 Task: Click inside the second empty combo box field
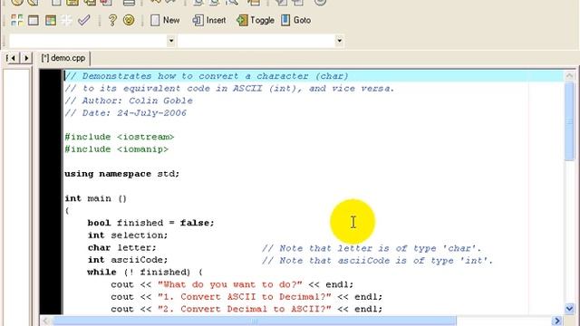tap(256, 41)
